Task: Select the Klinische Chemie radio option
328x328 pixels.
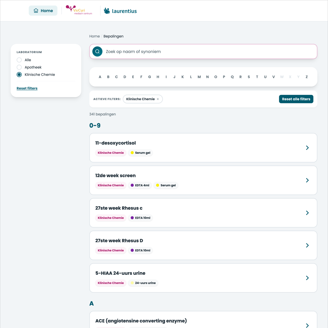Action: coord(19,75)
